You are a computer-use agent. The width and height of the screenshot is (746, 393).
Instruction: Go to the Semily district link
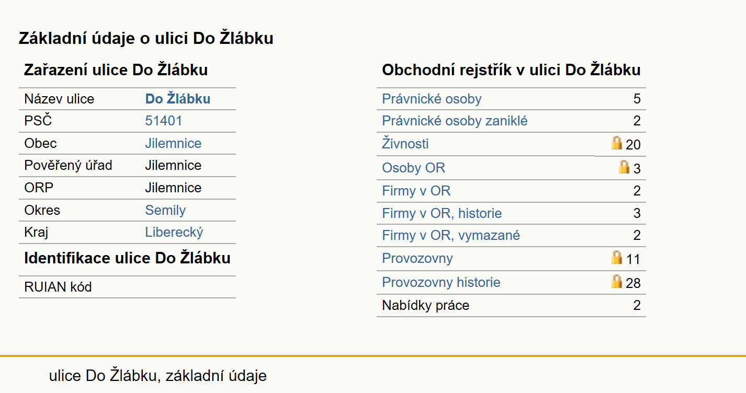click(x=165, y=211)
